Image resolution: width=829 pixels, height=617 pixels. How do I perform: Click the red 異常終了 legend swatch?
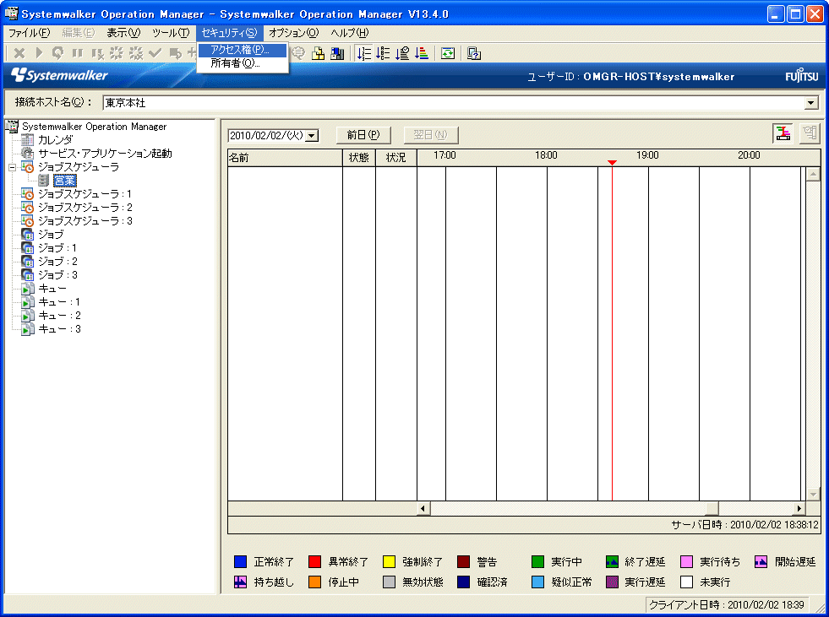coord(314,561)
